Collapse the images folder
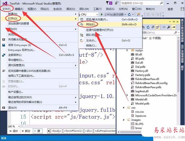Screen dimensions: 185x141 pyautogui.click(x=124, y=120)
